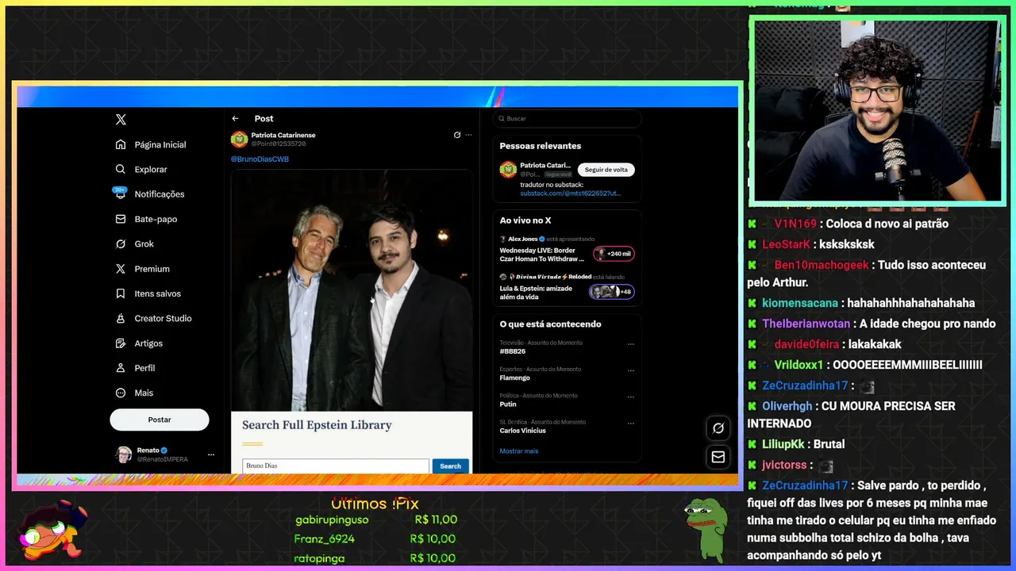Open the photo of two men
Viewport: 1016px width, 571px height.
point(352,289)
